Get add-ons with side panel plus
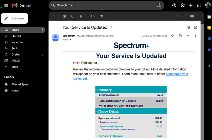Viewport: 212px width, 140px height. tap(209, 66)
